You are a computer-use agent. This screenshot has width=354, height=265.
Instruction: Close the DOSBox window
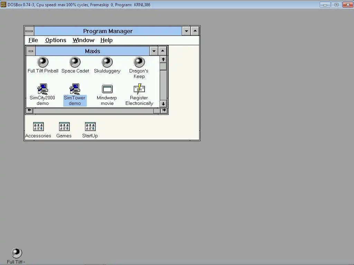(348, 4)
